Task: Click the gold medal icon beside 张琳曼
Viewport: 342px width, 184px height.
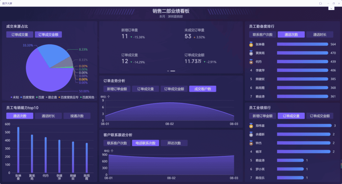Action: (251, 44)
